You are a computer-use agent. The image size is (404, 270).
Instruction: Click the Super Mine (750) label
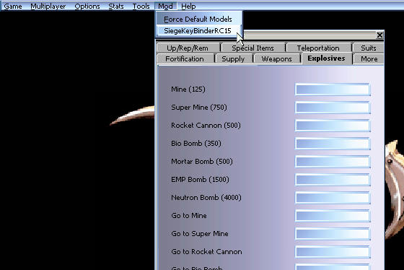[199, 108]
